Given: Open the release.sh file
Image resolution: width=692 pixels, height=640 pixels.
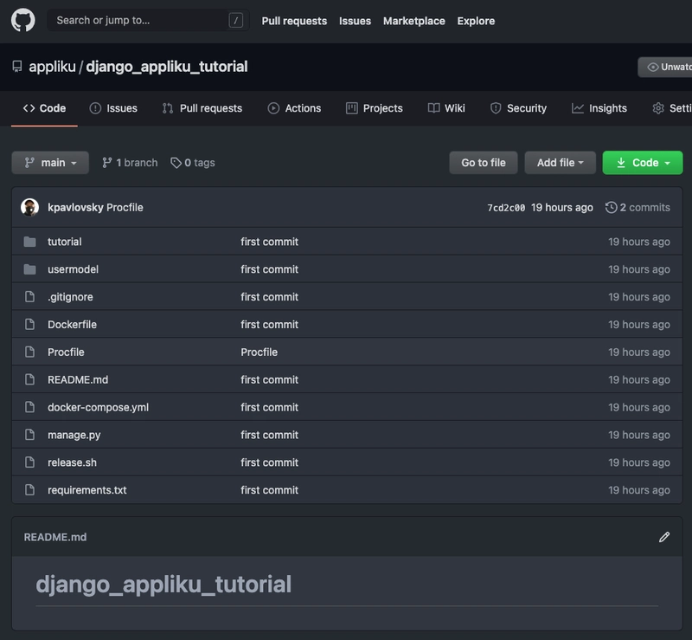Looking at the screenshot, I should 72,462.
